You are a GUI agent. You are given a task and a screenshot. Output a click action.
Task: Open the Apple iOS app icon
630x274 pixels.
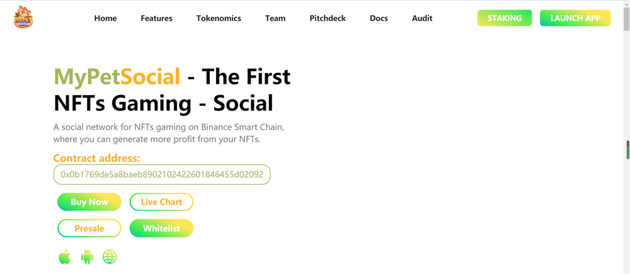(x=64, y=257)
